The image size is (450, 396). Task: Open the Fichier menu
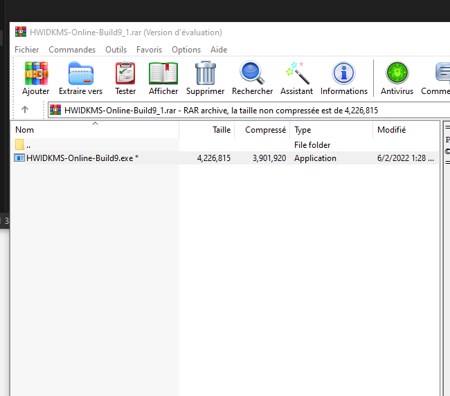27,50
